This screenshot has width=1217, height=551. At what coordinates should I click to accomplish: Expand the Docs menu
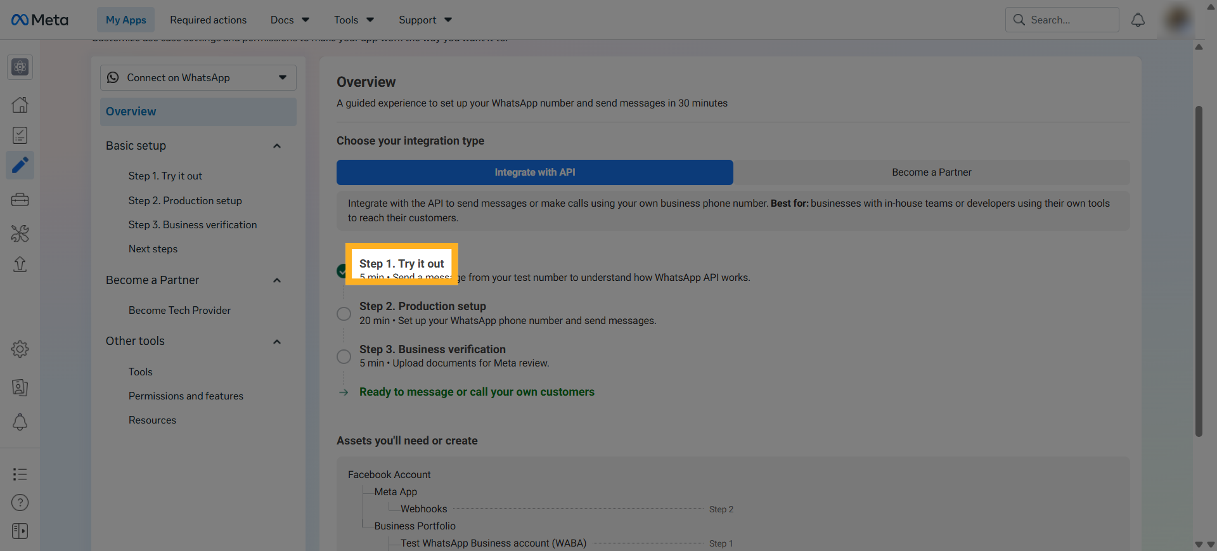(x=290, y=20)
